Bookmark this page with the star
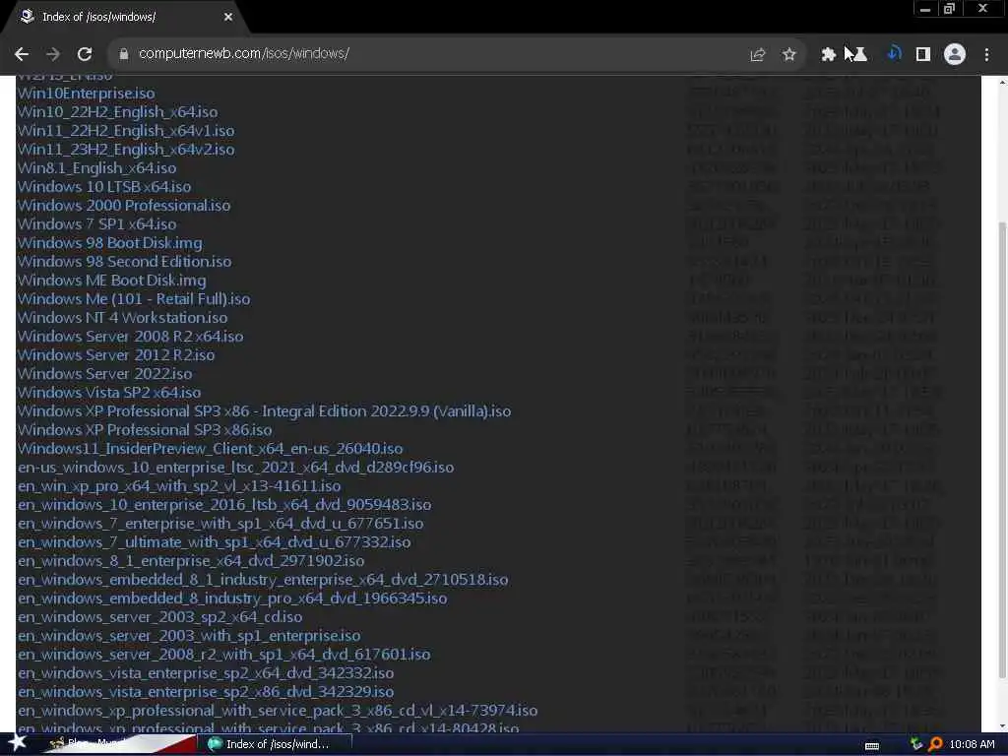Image resolution: width=1008 pixels, height=756 pixels. point(788,55)
